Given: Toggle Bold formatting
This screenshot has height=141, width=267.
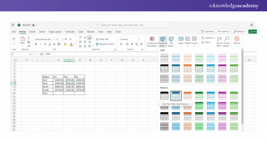Looking at the screenshot, I should tap(36, 44).
